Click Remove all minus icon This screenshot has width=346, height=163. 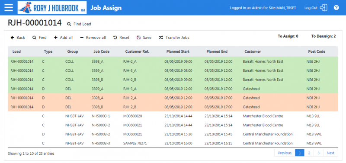[x=82, y=38]
